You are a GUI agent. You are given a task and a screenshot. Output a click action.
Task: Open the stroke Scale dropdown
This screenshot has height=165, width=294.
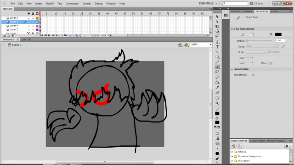(x=256, y=52)
